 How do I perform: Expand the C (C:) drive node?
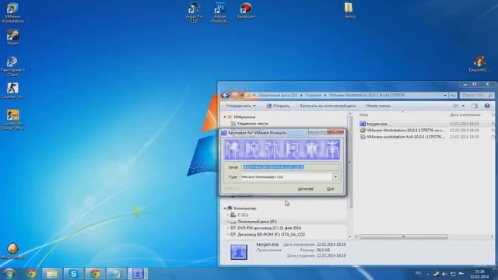228,215
